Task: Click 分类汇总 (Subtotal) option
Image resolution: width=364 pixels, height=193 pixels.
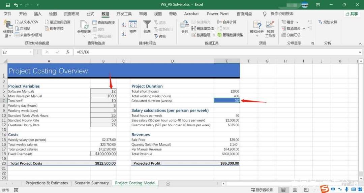Action: point(291,35)
